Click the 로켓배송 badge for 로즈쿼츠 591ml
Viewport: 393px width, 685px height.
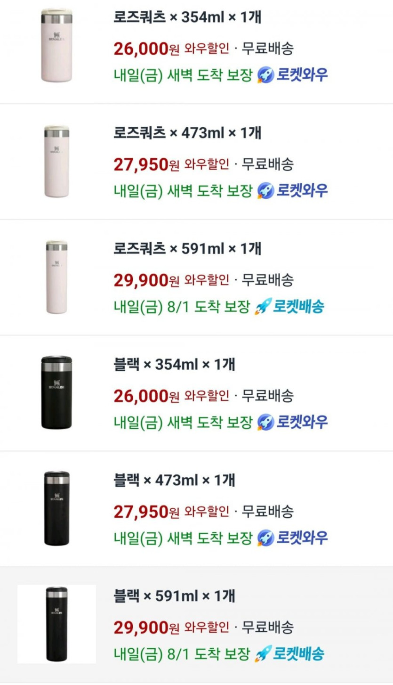[x=289, y=307]
